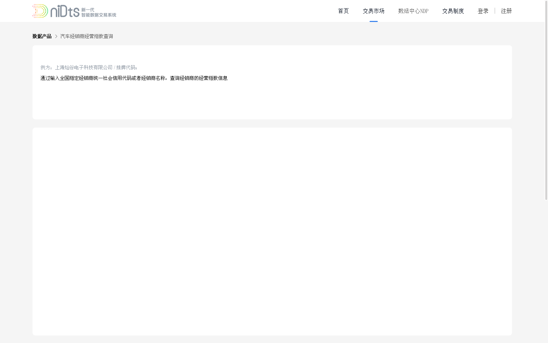The height and width of the screenshot is (343, 548).
Task: Go to 交易市场 tab
Action: [x=373, y=11]
